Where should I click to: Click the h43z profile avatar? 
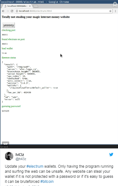coord(9,156)
